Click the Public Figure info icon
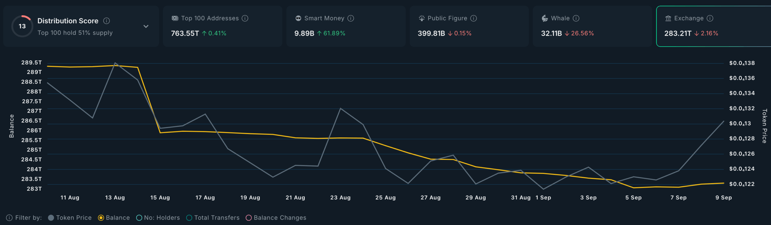This screenshot has height=225, width=771. pos(473,18)
